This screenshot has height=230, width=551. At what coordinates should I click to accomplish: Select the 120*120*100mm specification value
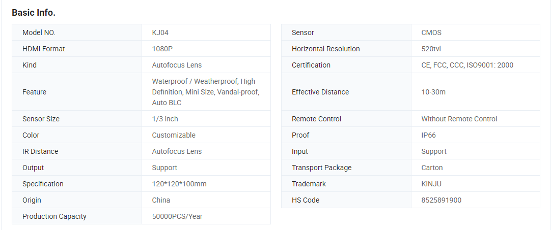pos(179,184)
